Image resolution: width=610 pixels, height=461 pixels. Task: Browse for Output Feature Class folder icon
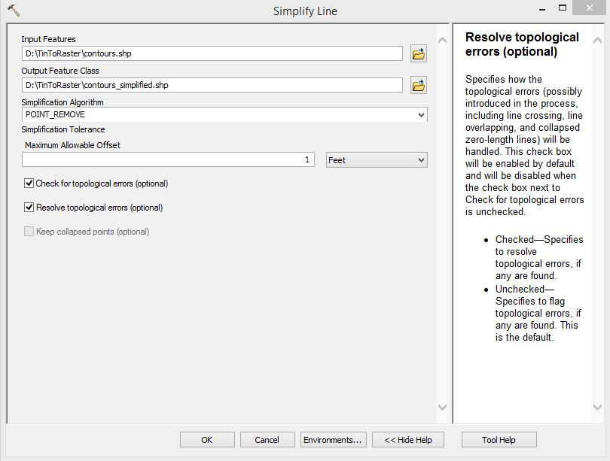[419, 85]
